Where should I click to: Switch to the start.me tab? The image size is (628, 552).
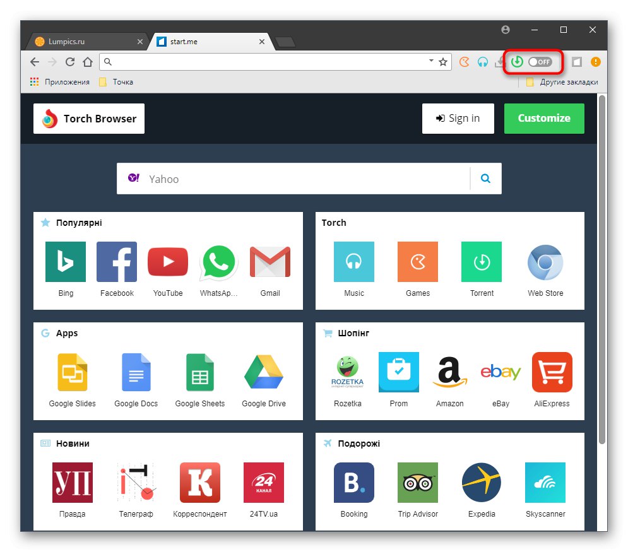tap(211, 42)
